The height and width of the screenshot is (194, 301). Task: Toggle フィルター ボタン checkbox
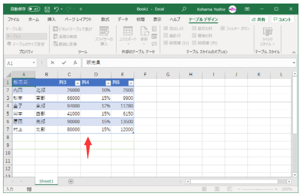[x=223, y=28]
